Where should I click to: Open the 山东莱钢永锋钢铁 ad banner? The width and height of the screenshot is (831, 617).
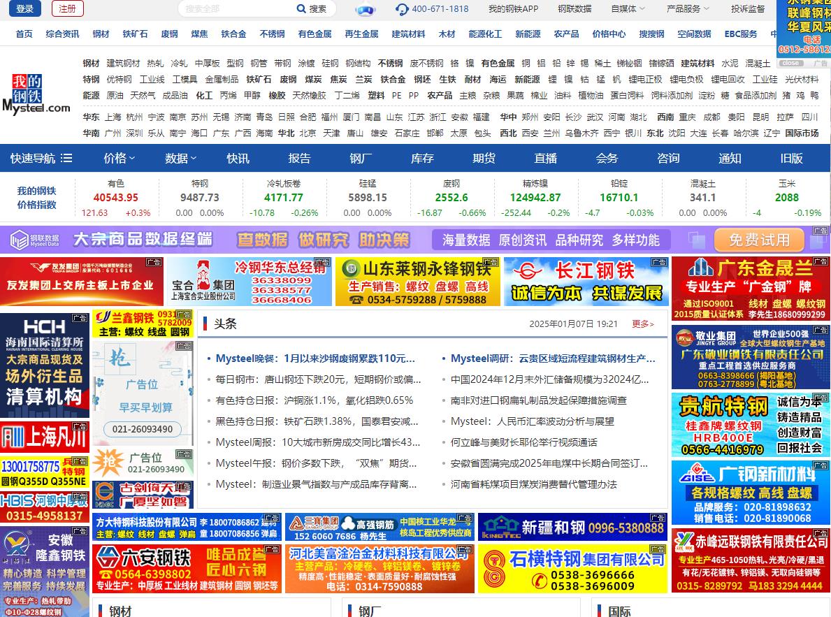tap(418, 282)
